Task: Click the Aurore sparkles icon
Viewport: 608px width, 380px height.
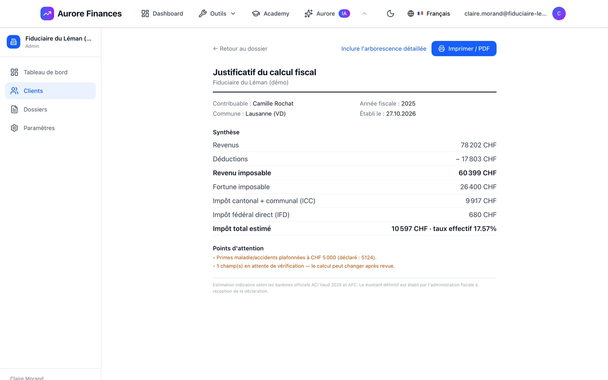Action: 309,14
